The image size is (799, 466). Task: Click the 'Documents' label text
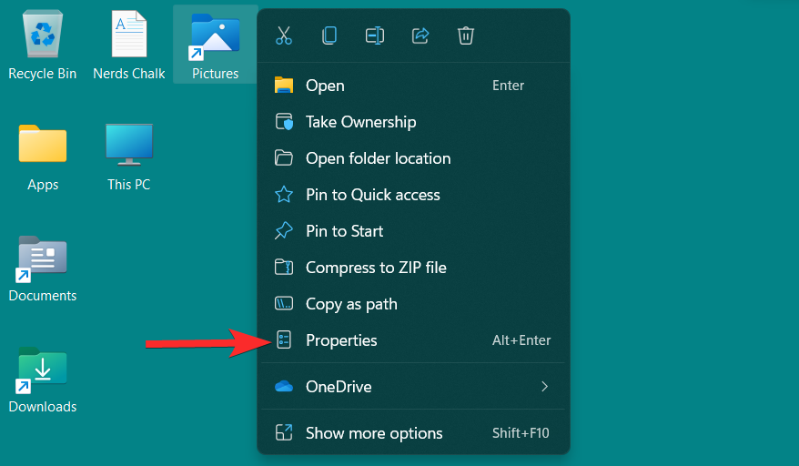coord(42,295)
